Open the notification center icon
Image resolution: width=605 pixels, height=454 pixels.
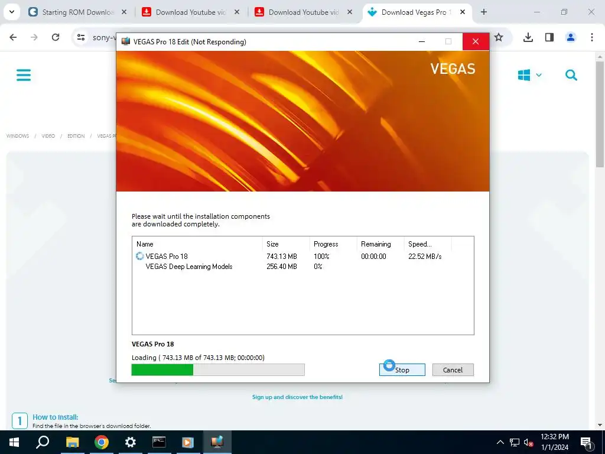tap(586, 442)
